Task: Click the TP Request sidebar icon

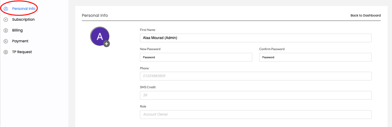Action: [5, 52]
